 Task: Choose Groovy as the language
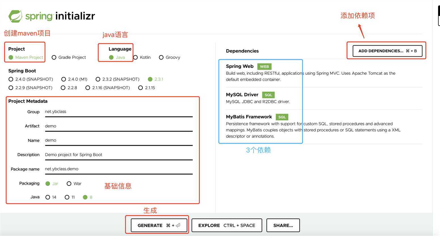tap(170, 57)
